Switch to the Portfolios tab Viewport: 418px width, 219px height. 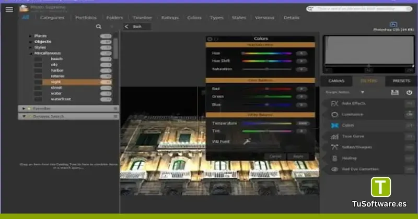click(86, 18)
